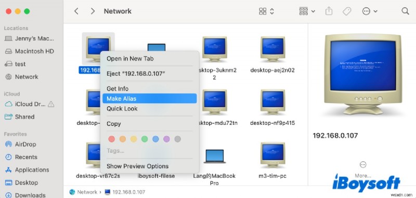416x198 pixels.
Task: Apply the blue tag color
Action: click(155, 139)
